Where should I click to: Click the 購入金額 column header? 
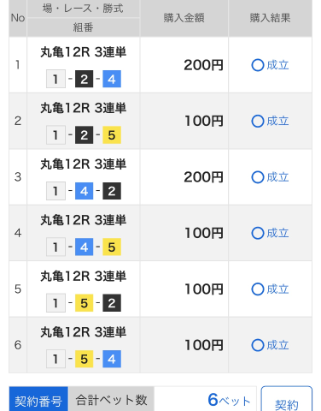[184, 18]
